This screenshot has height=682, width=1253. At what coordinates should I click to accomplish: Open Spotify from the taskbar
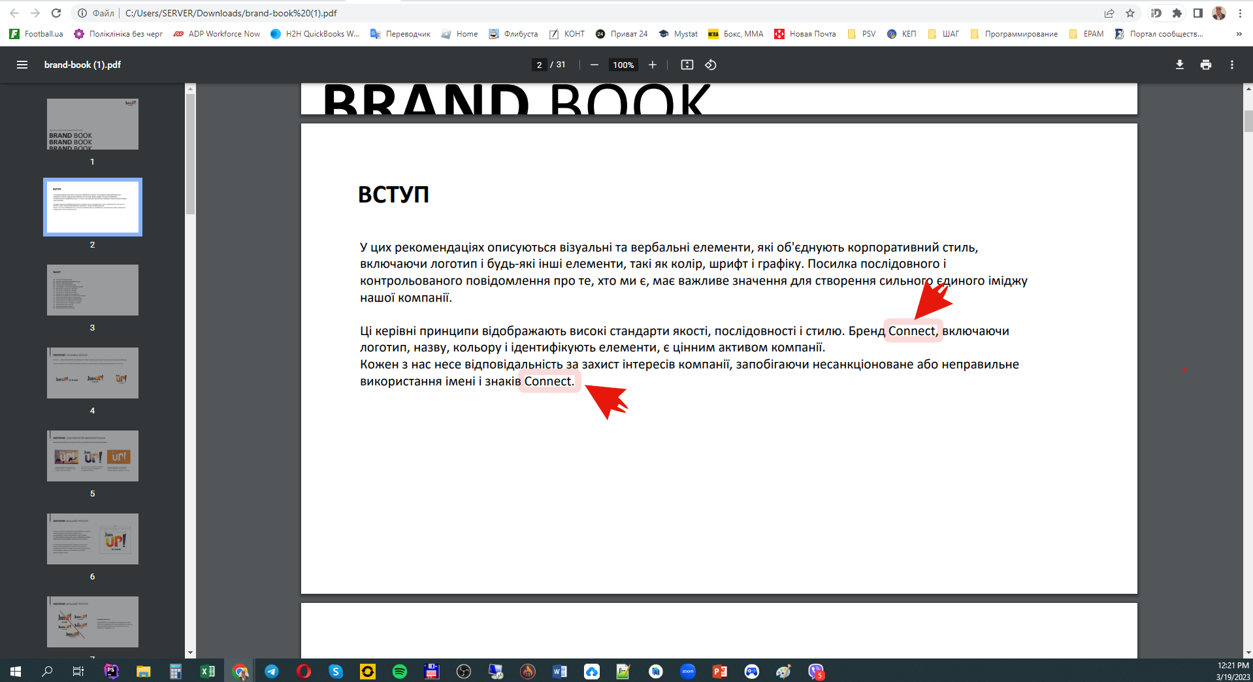pyautogui.click(x=400, y=671)
